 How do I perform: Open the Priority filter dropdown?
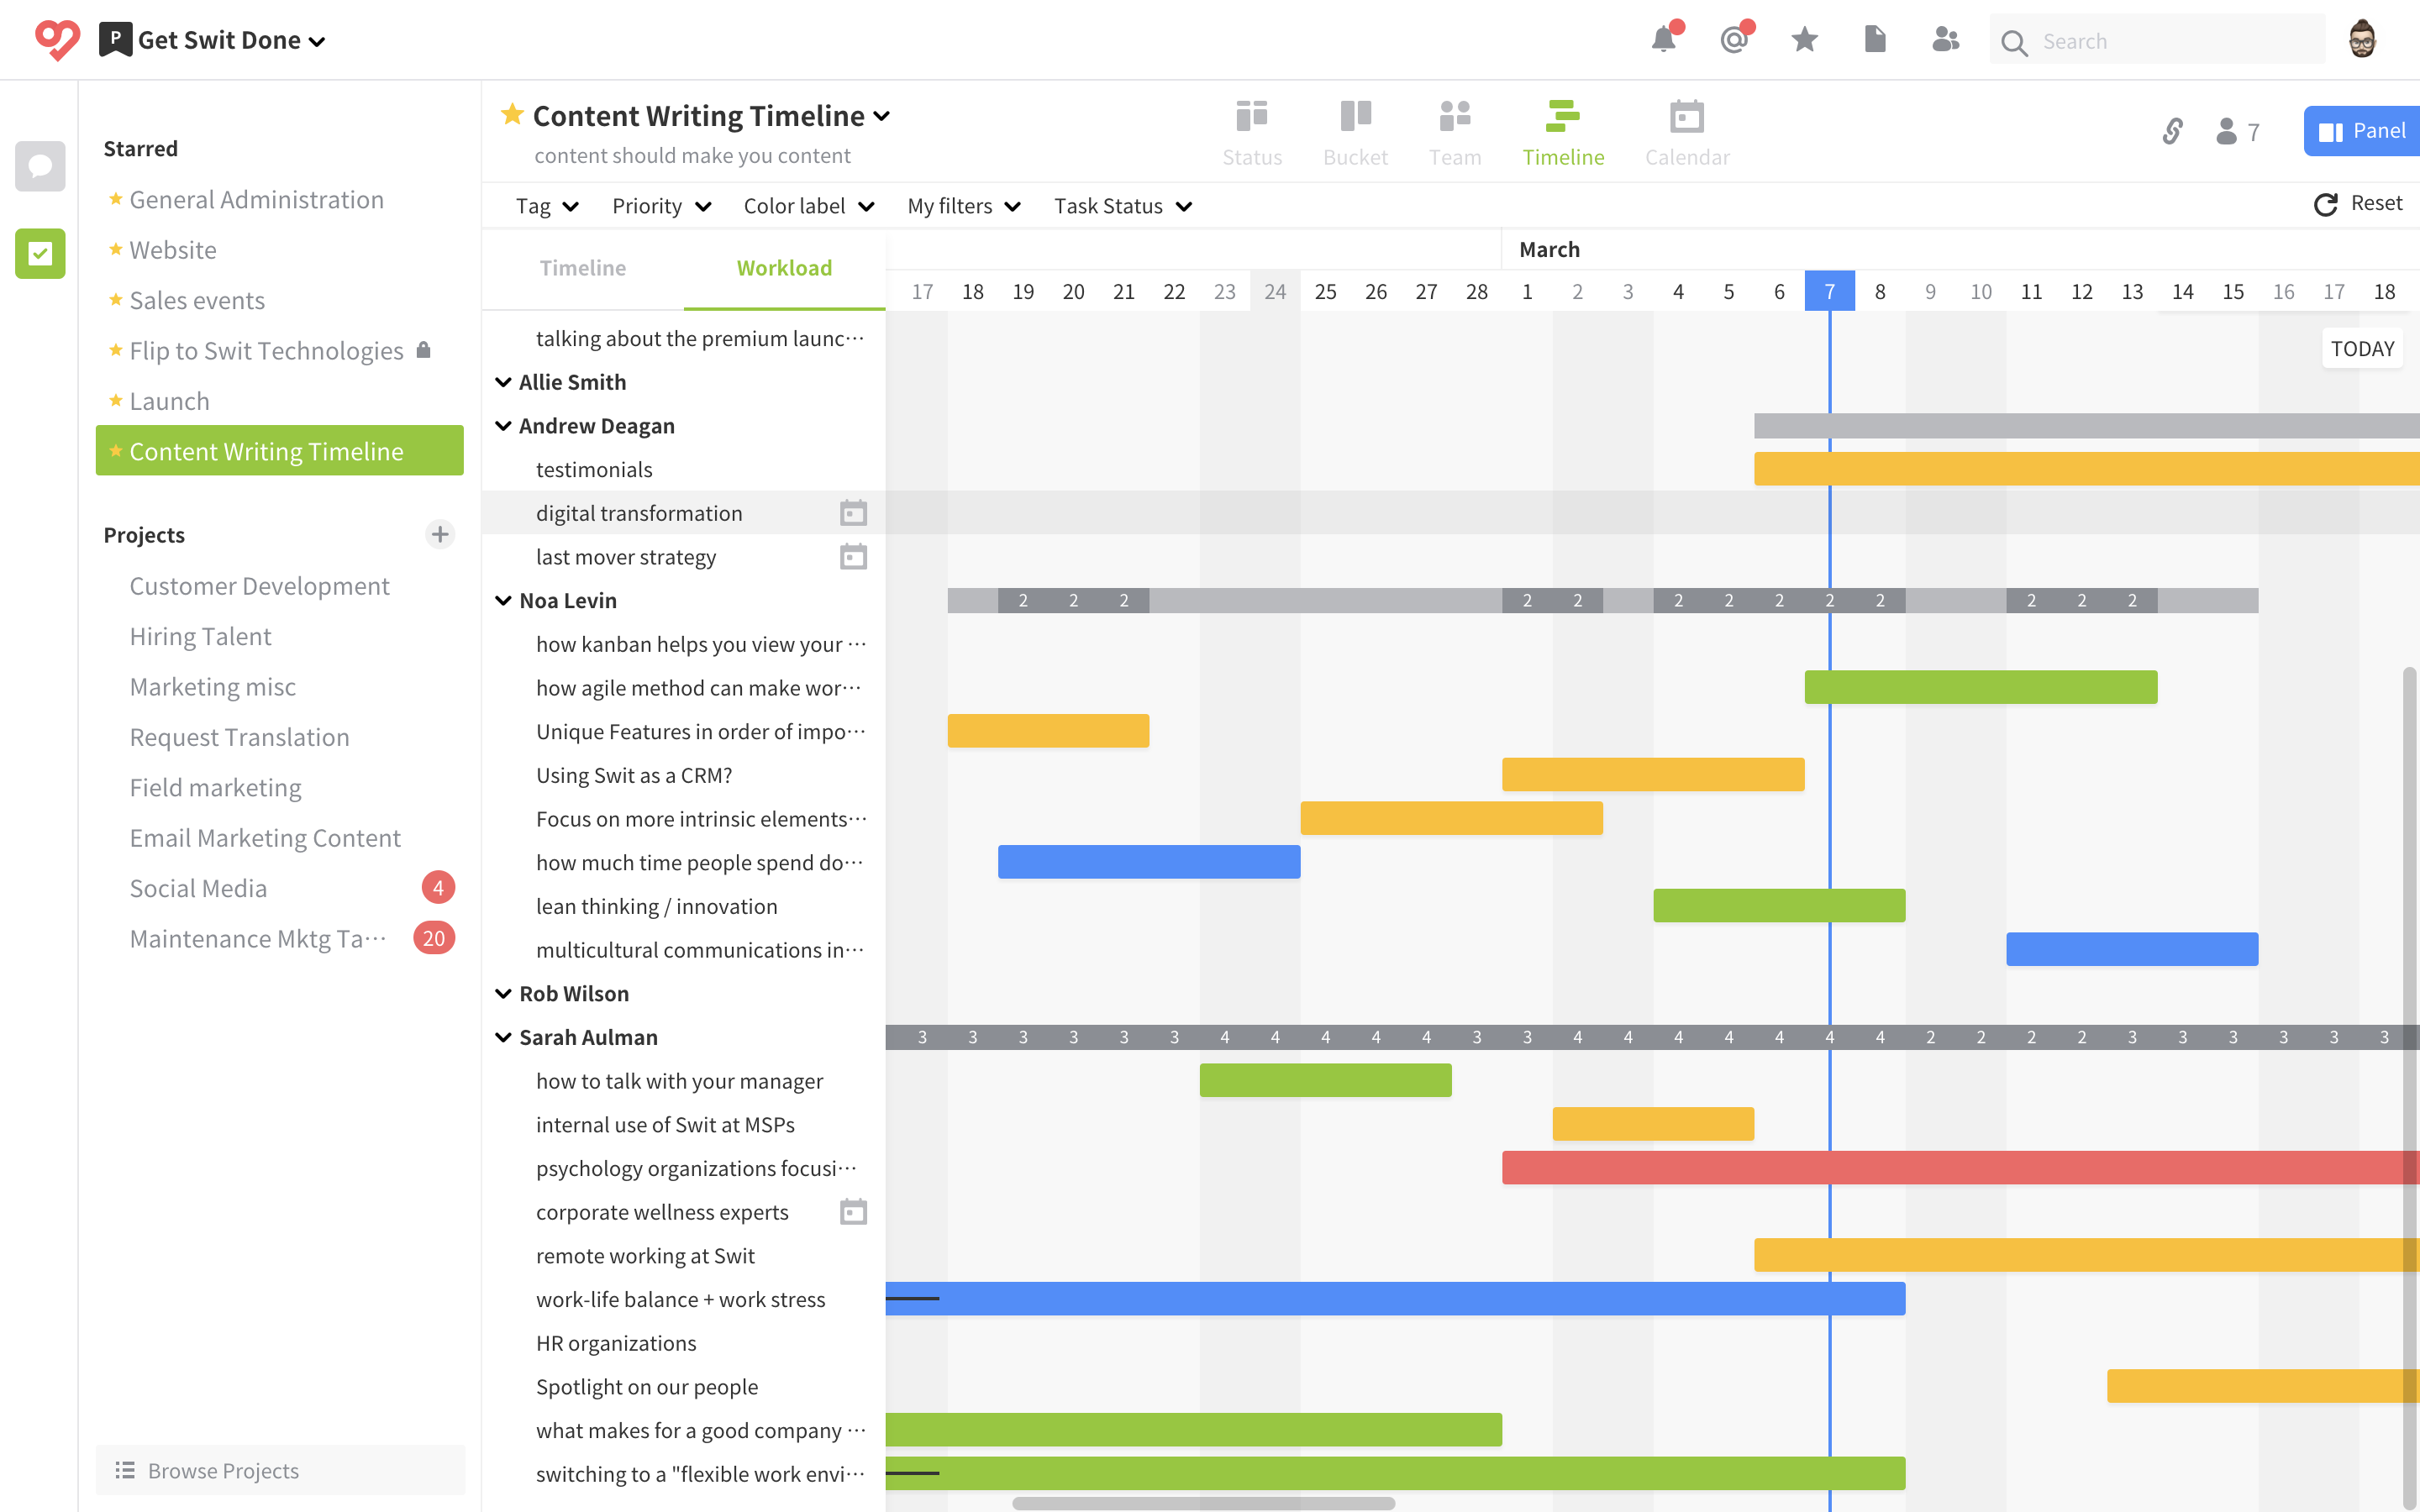click(x=661, y=206)
